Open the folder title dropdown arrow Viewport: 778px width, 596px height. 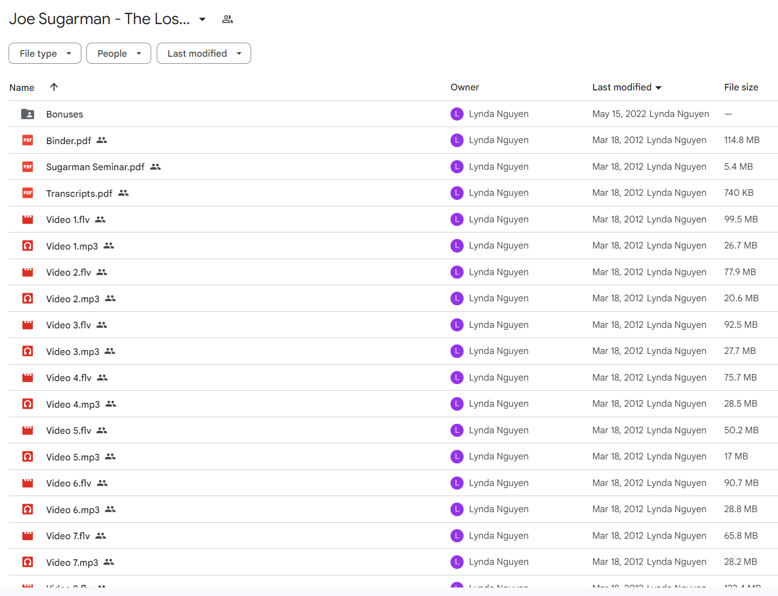[202, 19]
